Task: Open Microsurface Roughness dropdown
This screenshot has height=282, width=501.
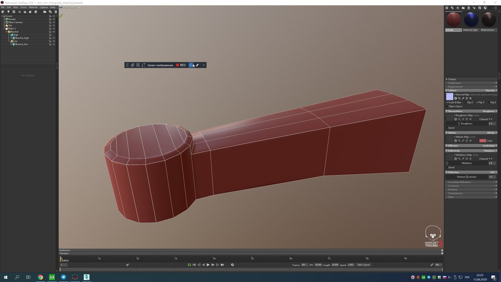Action: (490, 111)
